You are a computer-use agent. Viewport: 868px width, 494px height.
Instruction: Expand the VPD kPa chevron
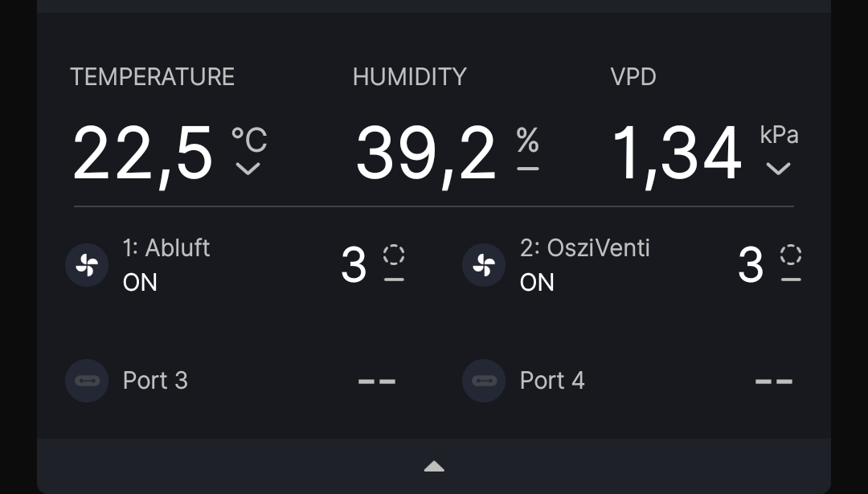point(778,169)
